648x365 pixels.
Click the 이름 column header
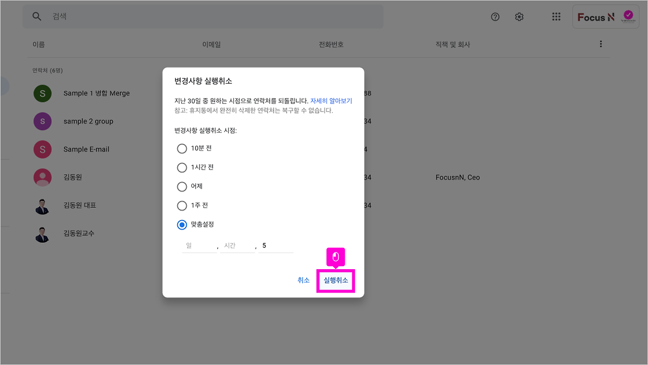[40, 44]
